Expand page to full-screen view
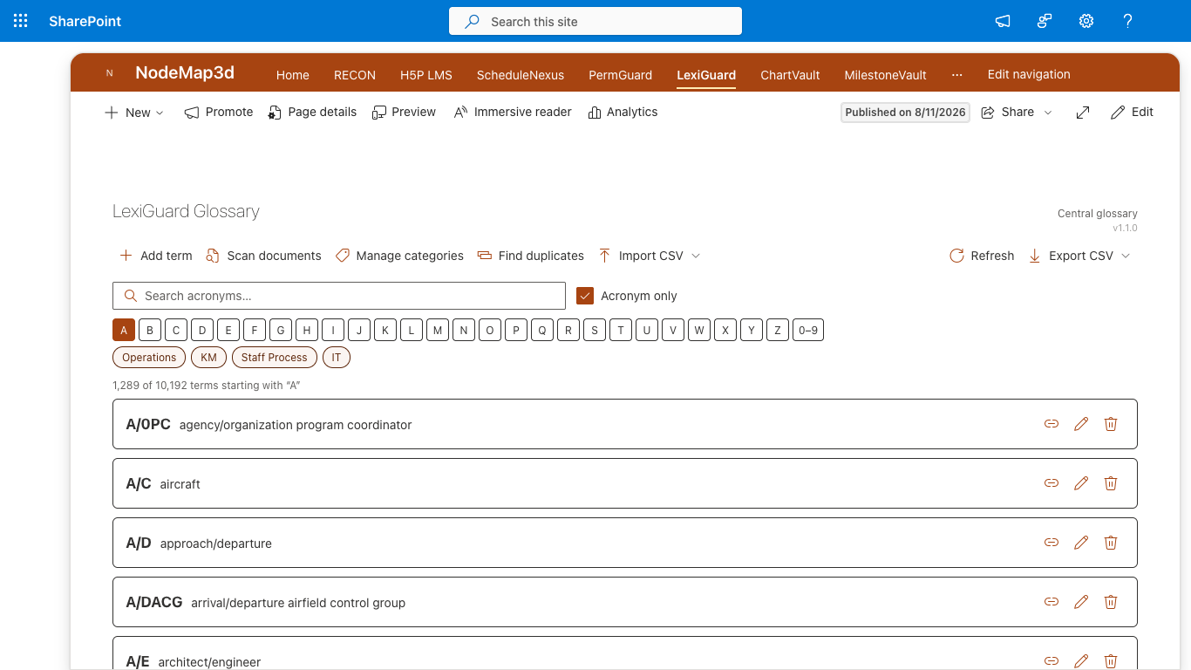This screenshot has height=670, width=1191. point(1083,113)
